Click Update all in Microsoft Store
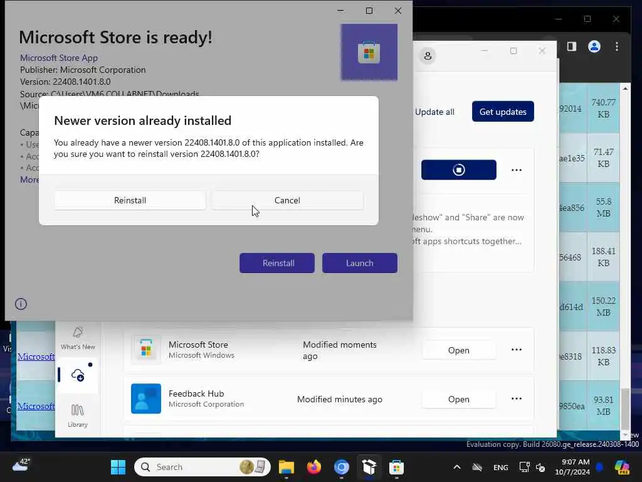642x482 pixels. [x=434, y=112]
